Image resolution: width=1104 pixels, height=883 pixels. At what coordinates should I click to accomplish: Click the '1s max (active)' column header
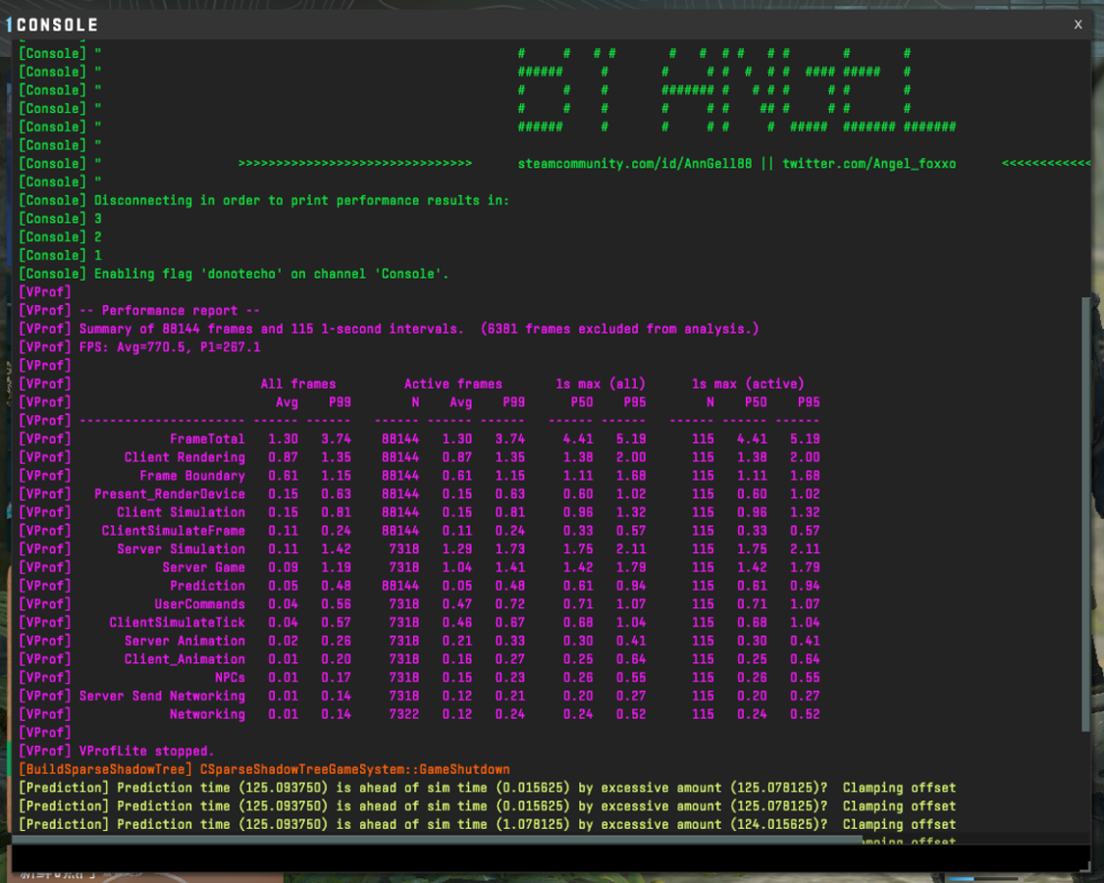pyautogui.click(x=747, y=384)
